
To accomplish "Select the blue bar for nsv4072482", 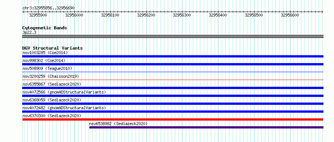I will [173, 112].
